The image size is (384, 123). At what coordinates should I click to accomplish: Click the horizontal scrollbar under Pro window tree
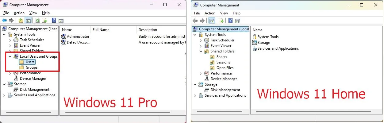(x=28, y=112)
